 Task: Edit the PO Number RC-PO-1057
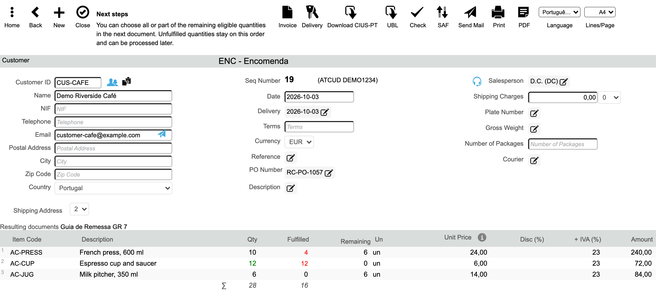pyautogui.click(x=329, y=173)
